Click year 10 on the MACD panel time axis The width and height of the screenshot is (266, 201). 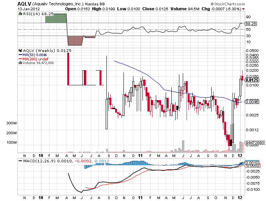point(41,198)
